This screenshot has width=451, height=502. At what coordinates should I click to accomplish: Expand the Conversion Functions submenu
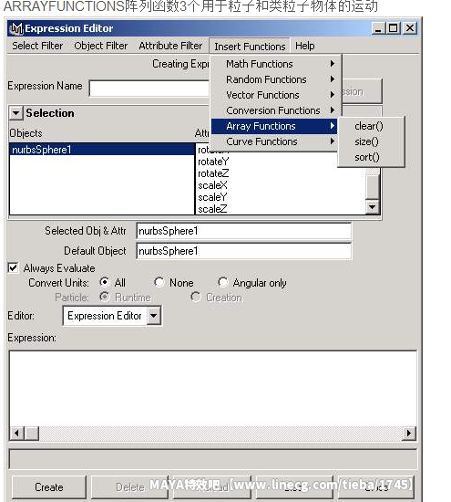click(274, 110)
